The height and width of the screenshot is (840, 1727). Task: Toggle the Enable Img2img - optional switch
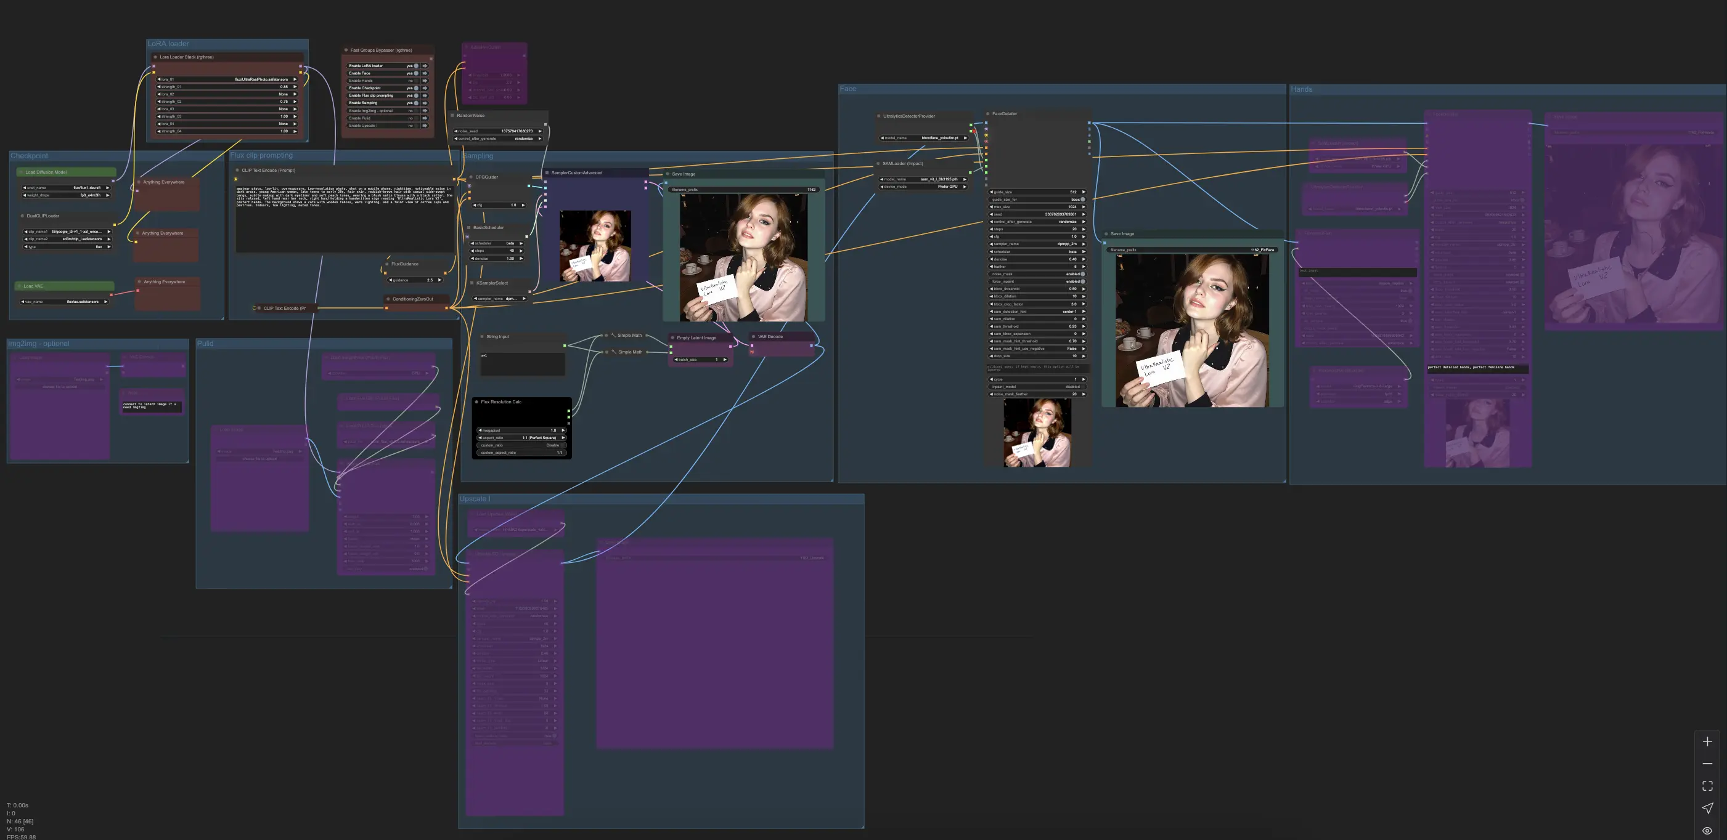tap(416, 110)
